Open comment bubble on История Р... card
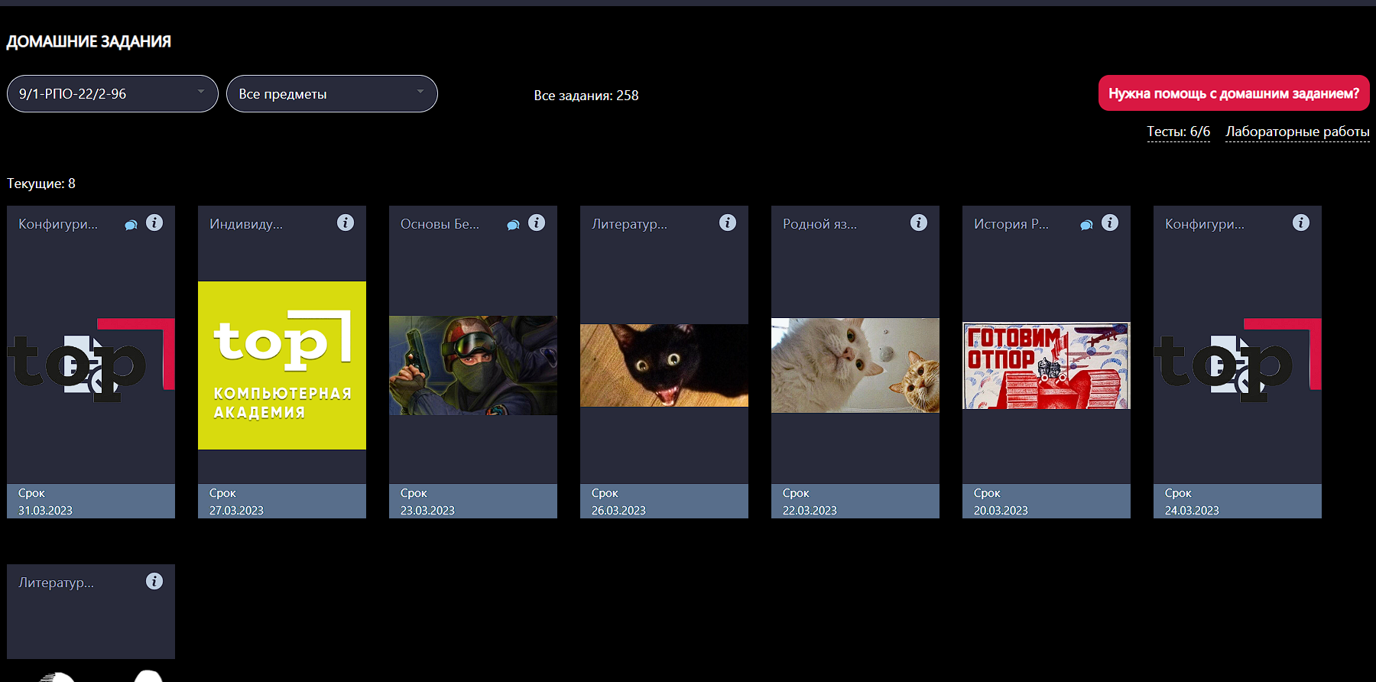The height and width of the screenshot is (682, 1376). pyautogui.click(x=1087, y=225)
